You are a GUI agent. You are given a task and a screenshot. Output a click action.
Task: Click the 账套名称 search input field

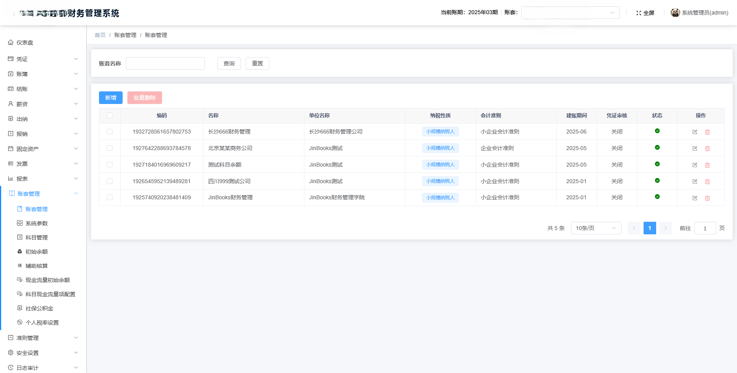[x=165, y=63]
